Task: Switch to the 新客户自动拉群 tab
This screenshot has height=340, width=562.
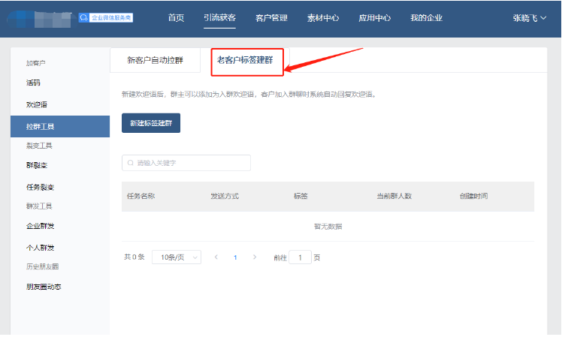Action: click(155, 60)
